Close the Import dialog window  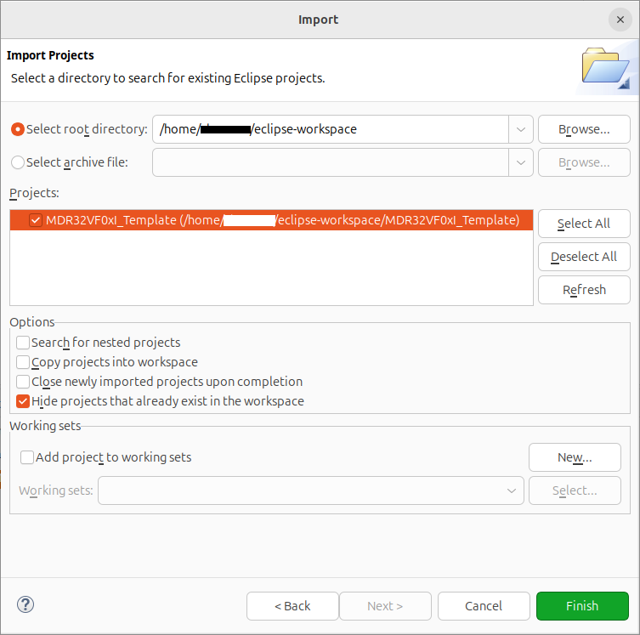(x=618, y=20)
